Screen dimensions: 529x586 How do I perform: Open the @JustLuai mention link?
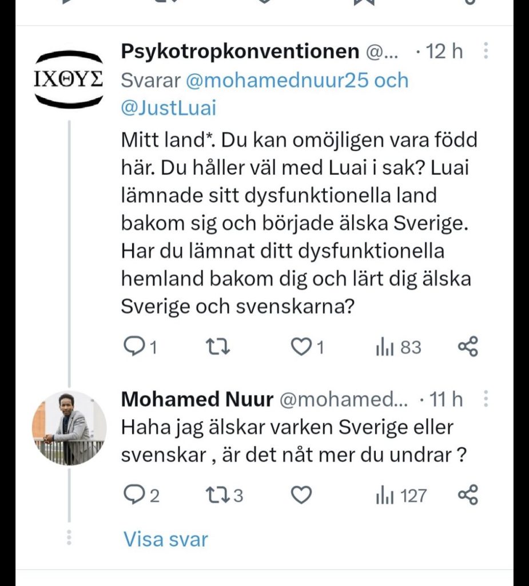point(169,107)
